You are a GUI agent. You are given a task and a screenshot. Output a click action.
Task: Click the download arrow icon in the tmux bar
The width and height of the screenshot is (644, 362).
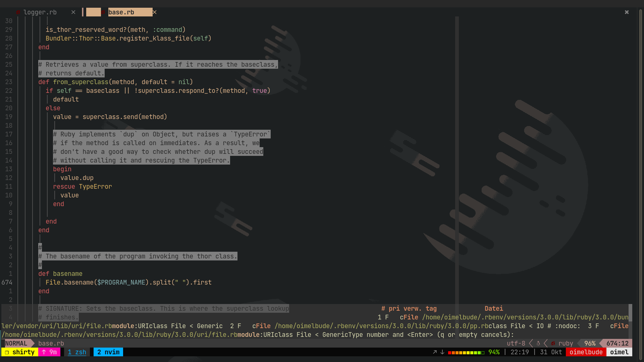[442, 352]
